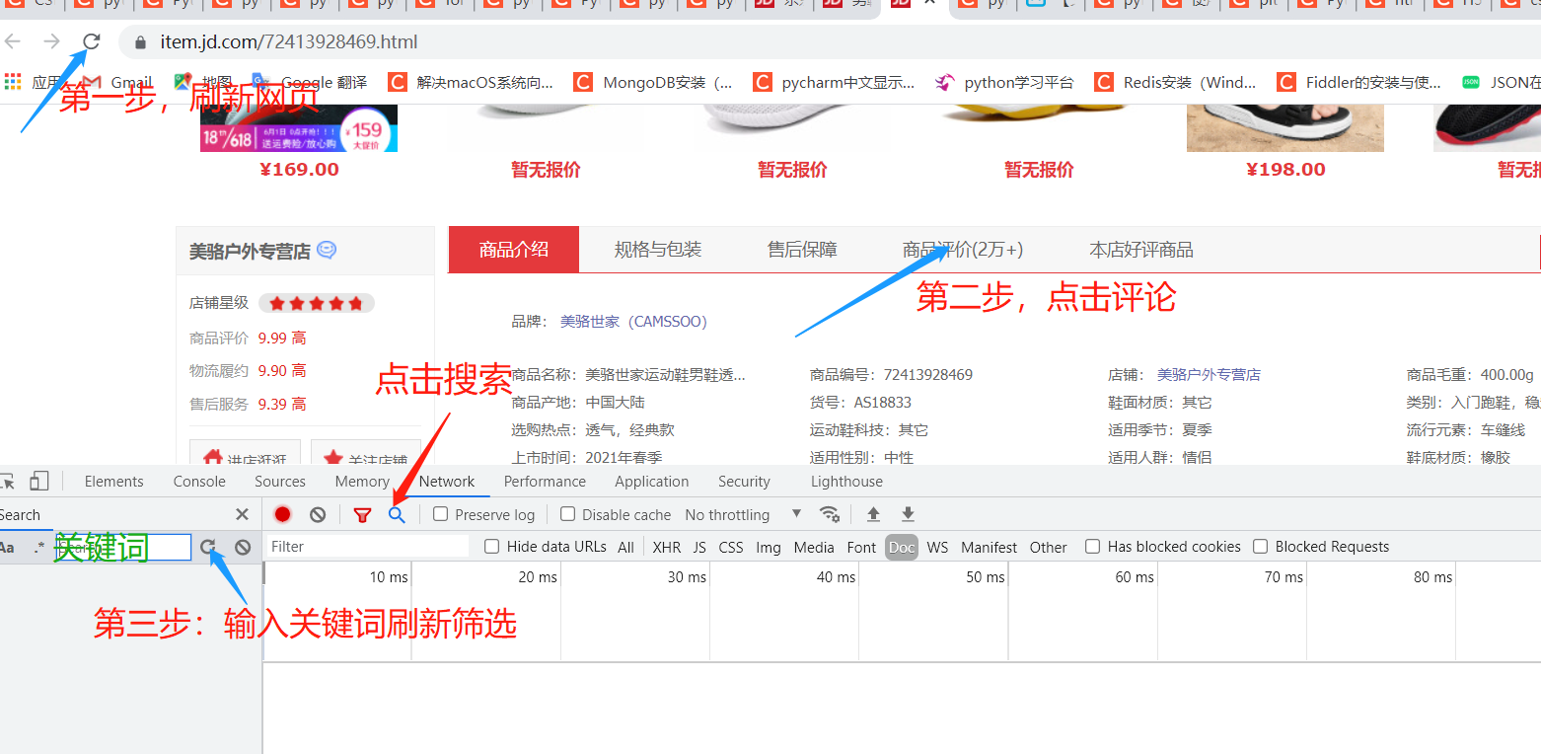
Task: Toggle the red filter funnel icon
Action: coord(362,514)
